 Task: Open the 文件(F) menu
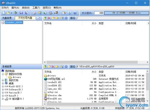[5, 8]
